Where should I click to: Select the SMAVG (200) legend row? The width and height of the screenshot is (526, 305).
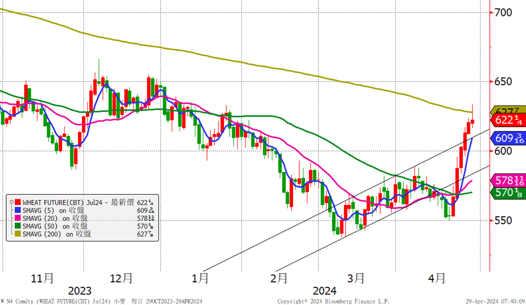(84, 234)
